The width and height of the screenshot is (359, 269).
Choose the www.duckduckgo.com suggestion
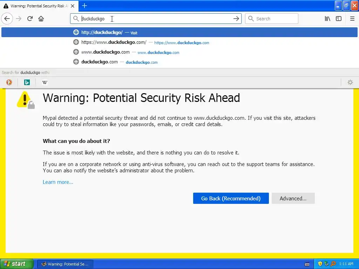pyautogui.click(x=179, y=52)
